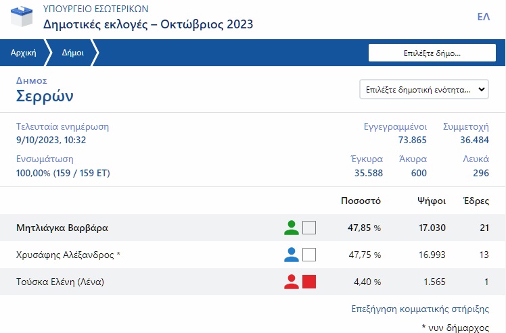This screenshot has height=333, width=506.
Task: Click the Δημοτικές εκλογές – Οκτώβριος 2023 title
Action: pos(148,24)
